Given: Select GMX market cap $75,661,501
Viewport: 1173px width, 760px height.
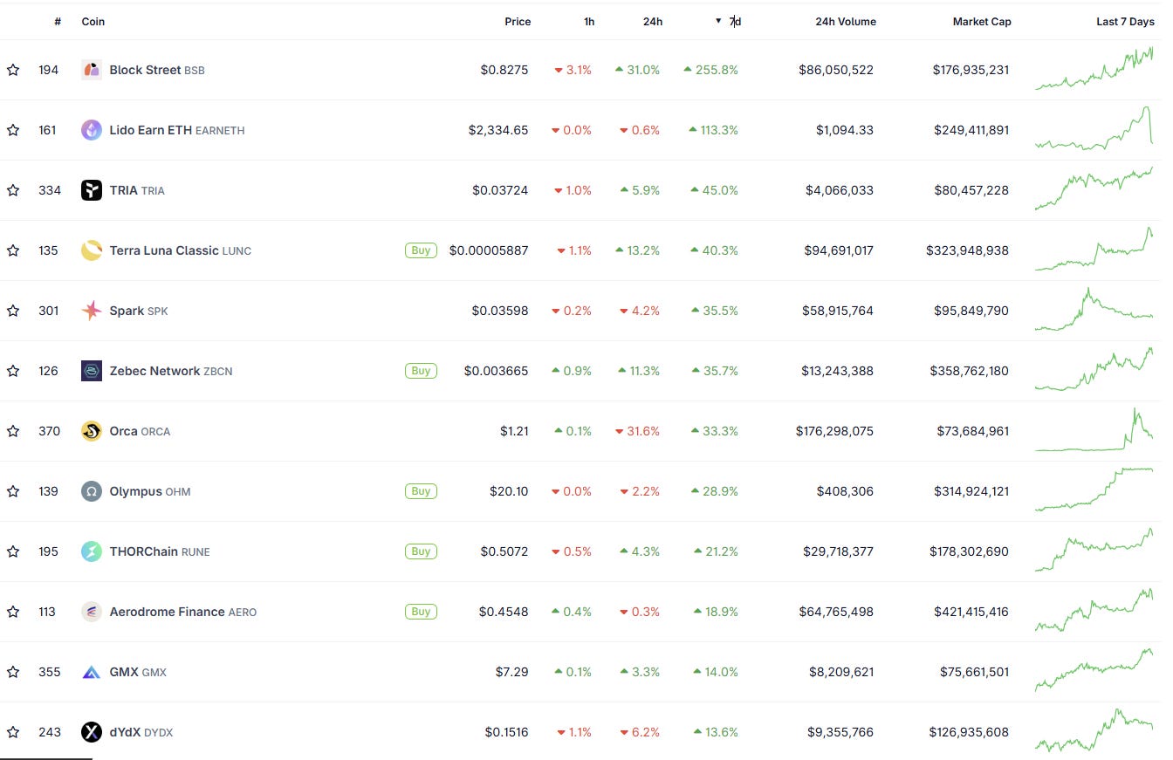Looking at the screenshot, I should point(974,672).
